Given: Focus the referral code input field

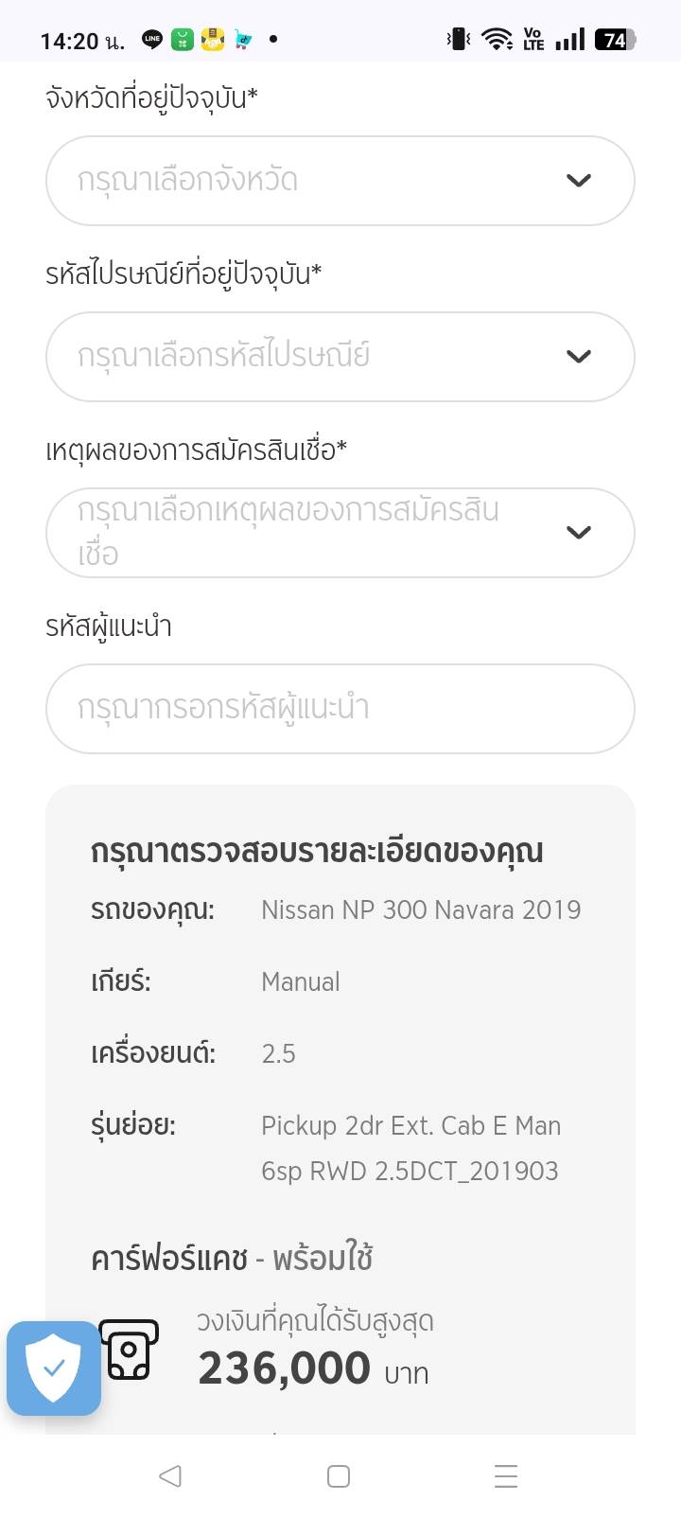Looking at the screenshot, I should click(x=340, y=709).
